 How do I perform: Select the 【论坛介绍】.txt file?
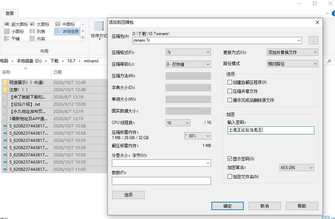(54, 104)
